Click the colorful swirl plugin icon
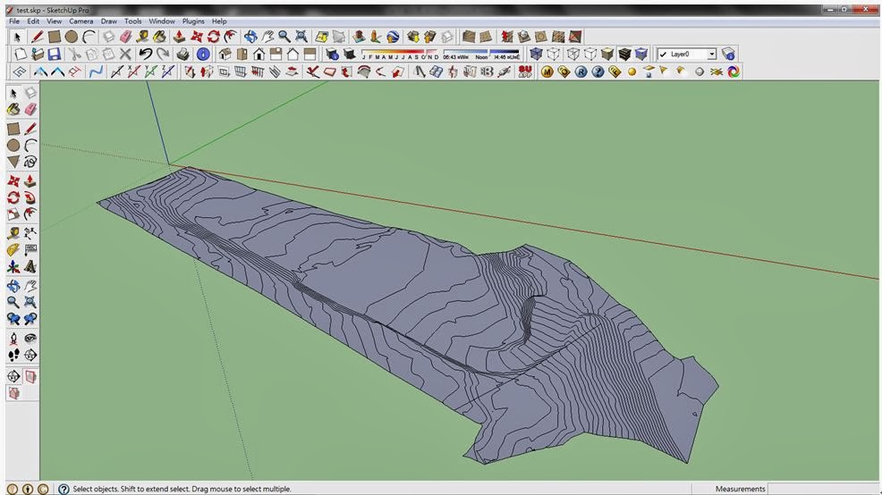 [x=734, y=71]
